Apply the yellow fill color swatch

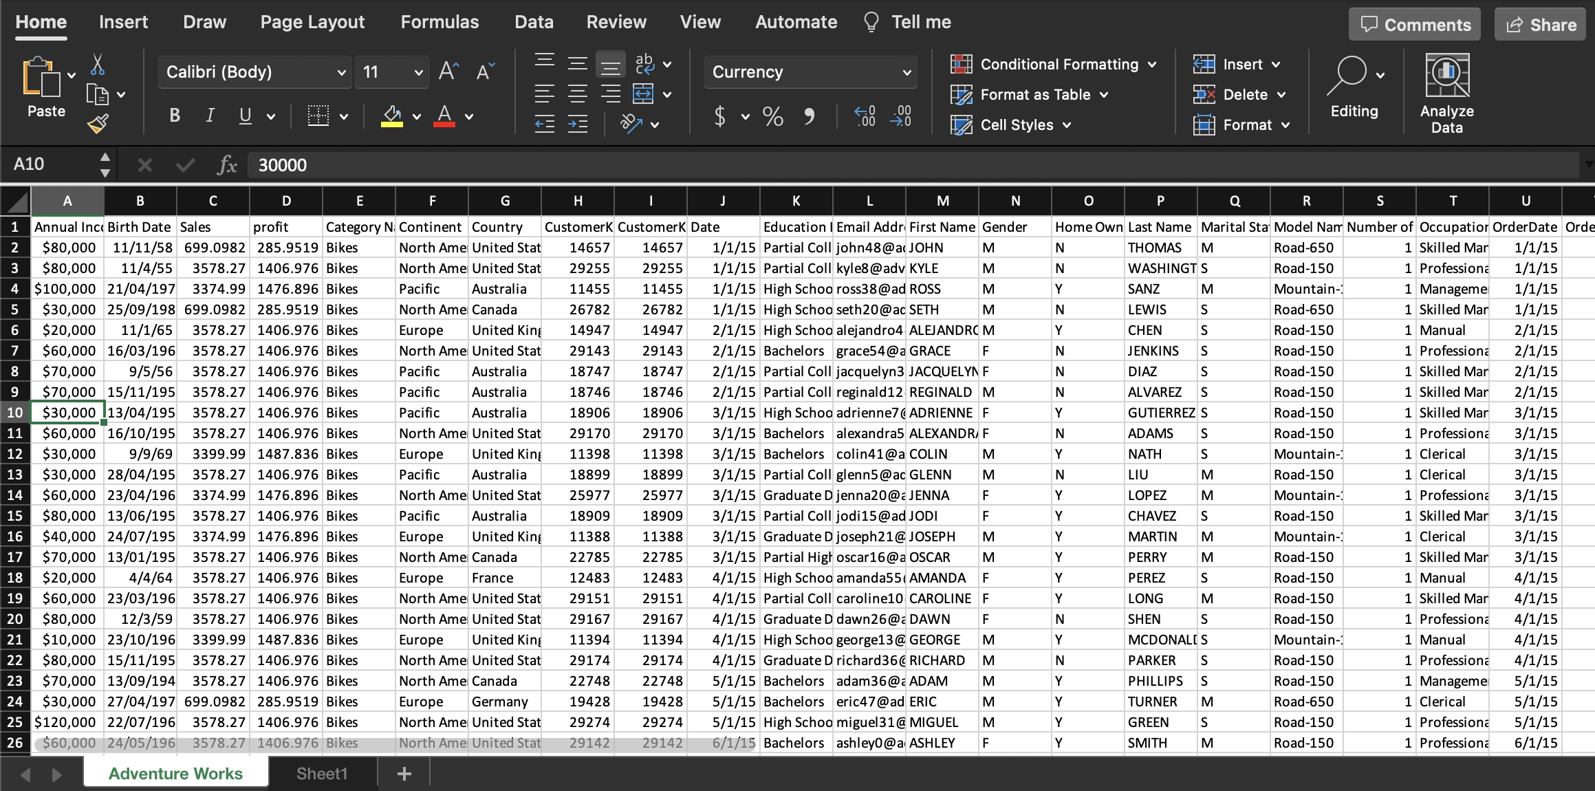tap(392, 116)
